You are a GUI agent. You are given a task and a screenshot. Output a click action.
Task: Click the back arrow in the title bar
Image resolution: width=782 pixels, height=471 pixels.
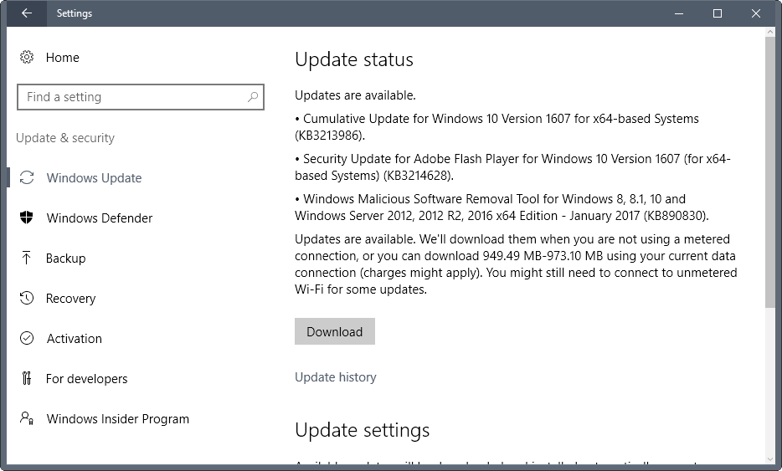tap(27, 13)
